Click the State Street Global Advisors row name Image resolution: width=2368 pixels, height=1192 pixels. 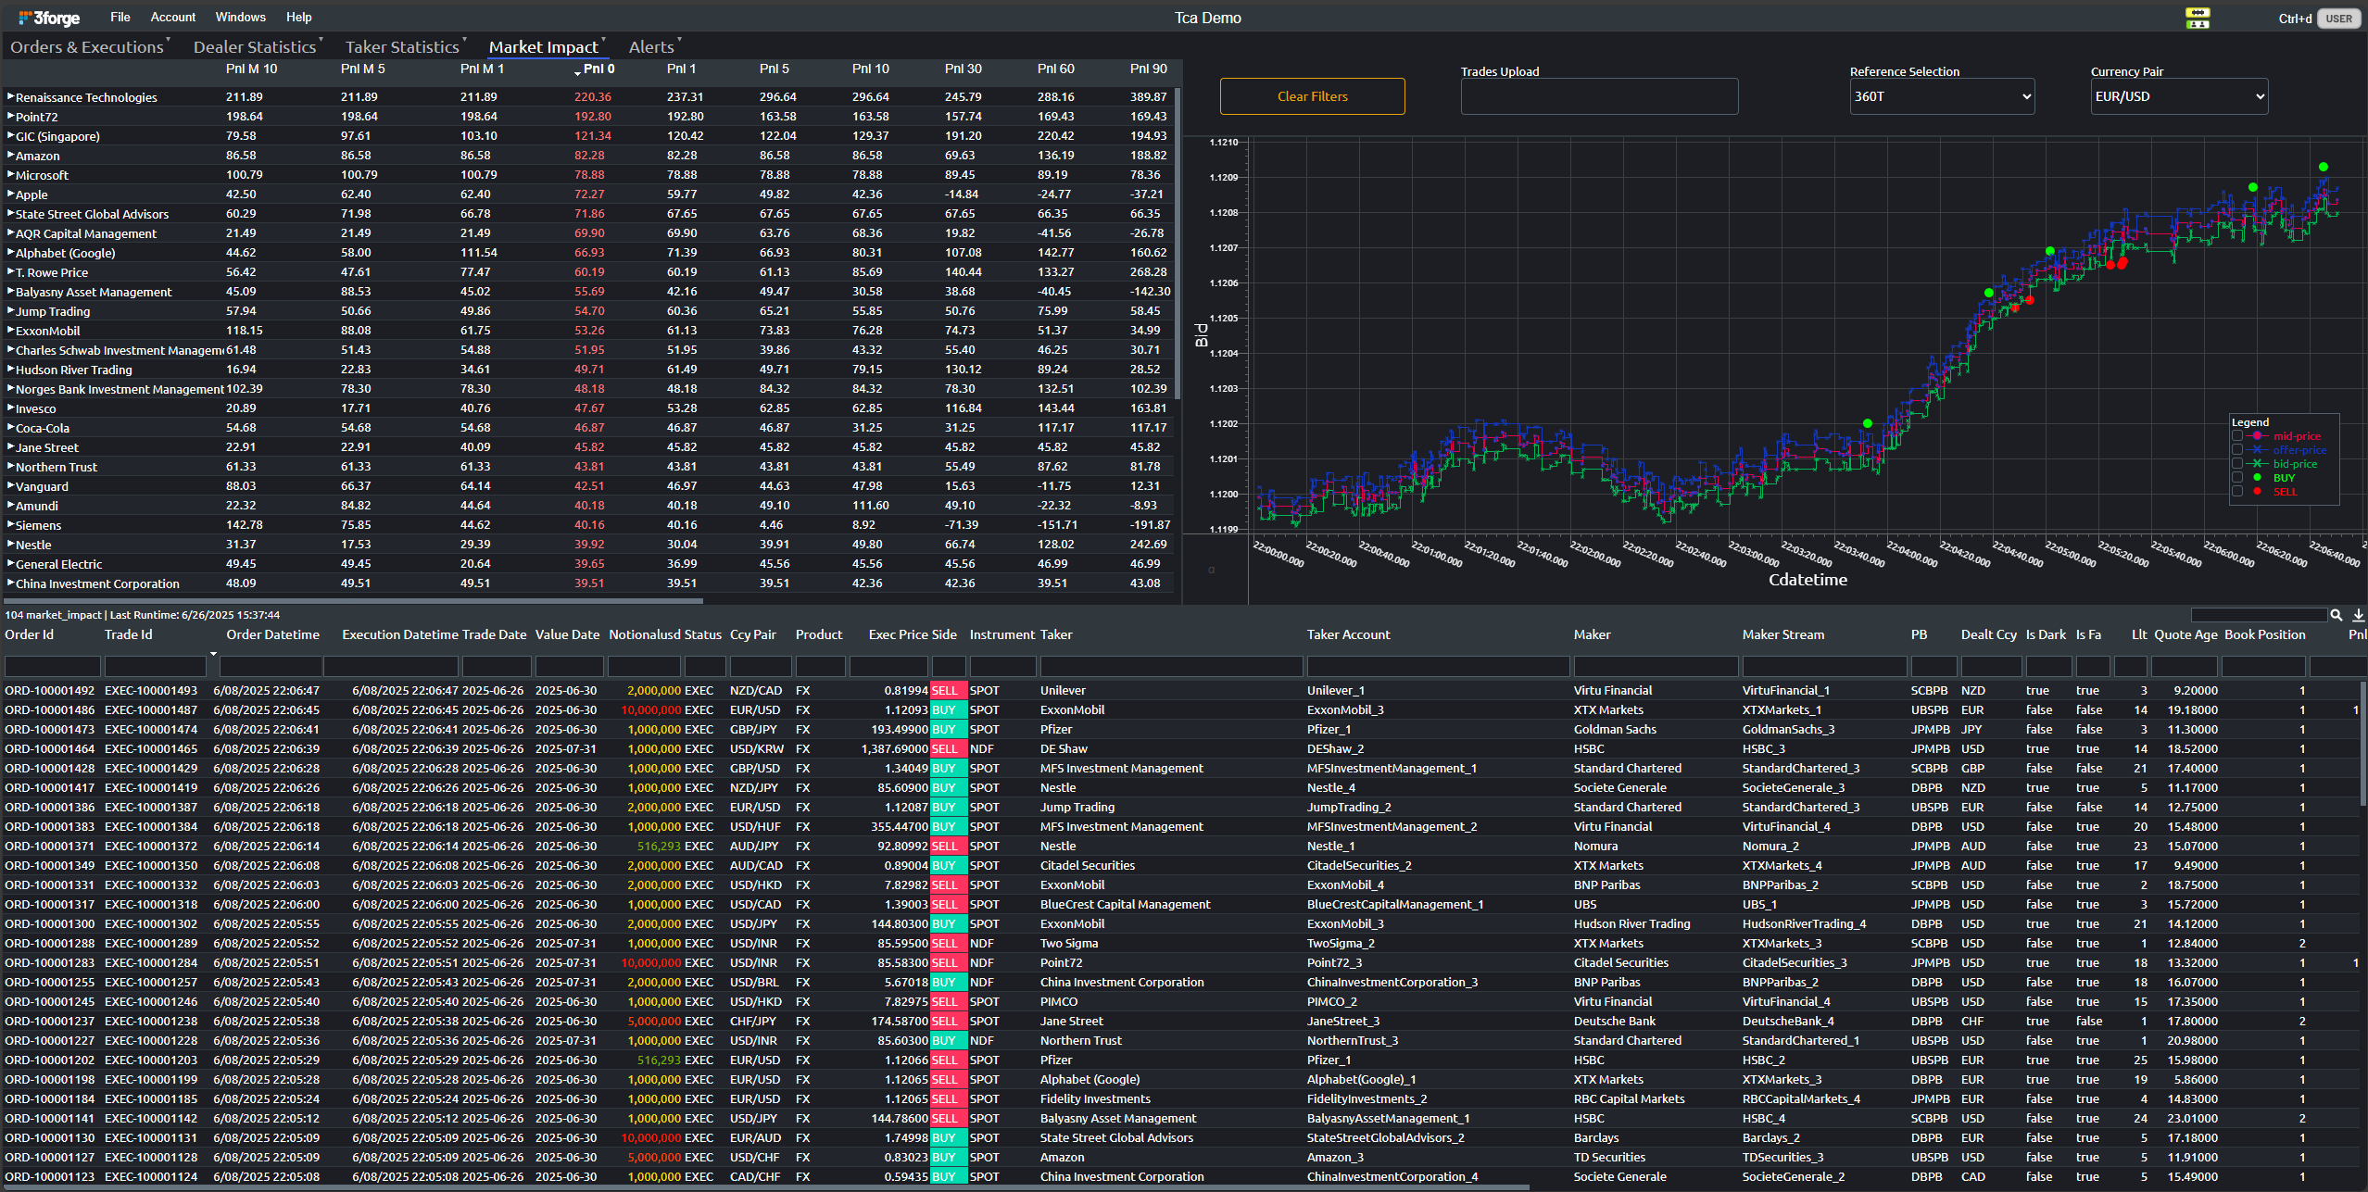click(x=92, y=214)
